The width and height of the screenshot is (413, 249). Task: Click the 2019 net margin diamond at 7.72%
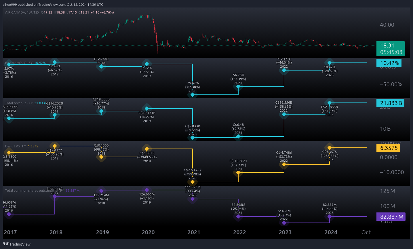pyautogui.click(x=147, y=64)
